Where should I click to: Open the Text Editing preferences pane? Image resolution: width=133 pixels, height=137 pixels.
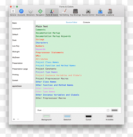tap(64, 13)
